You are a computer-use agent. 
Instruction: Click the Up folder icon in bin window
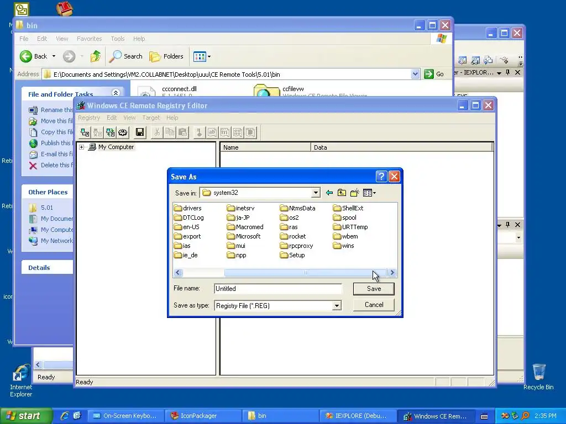[95, 56]
